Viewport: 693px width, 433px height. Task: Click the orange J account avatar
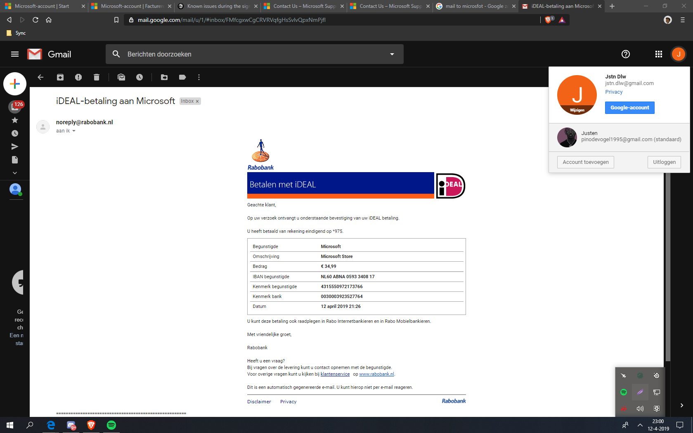click(x=679, y=54)
